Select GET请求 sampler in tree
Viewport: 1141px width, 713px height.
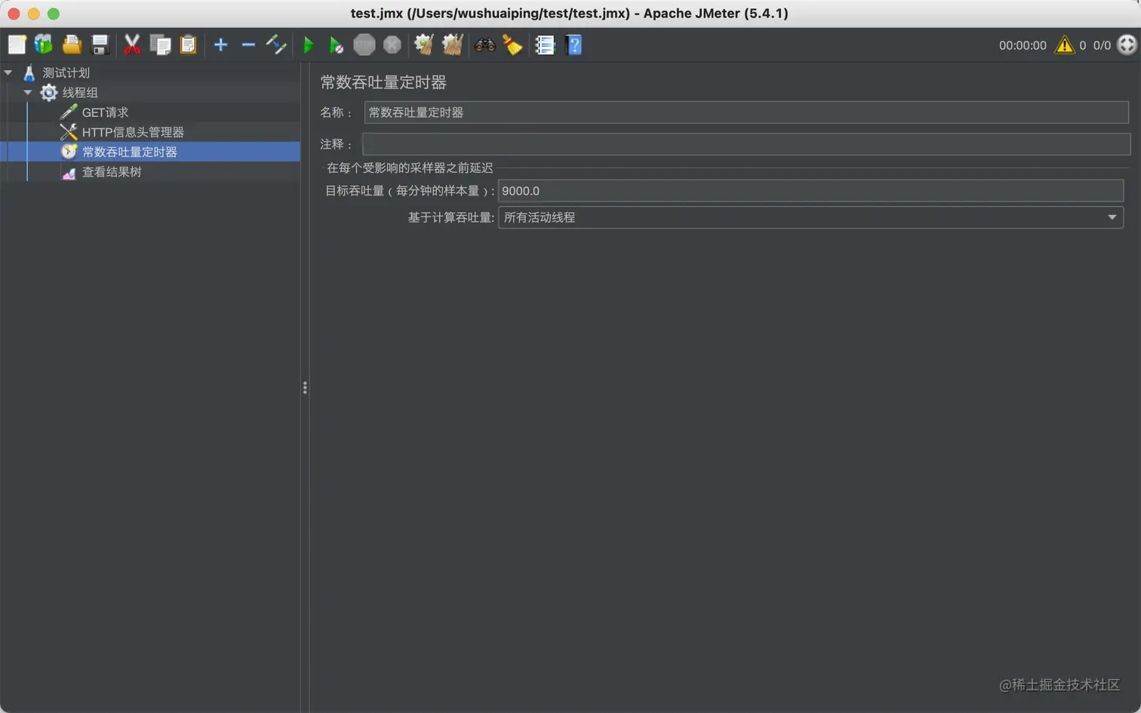point(105,112)
